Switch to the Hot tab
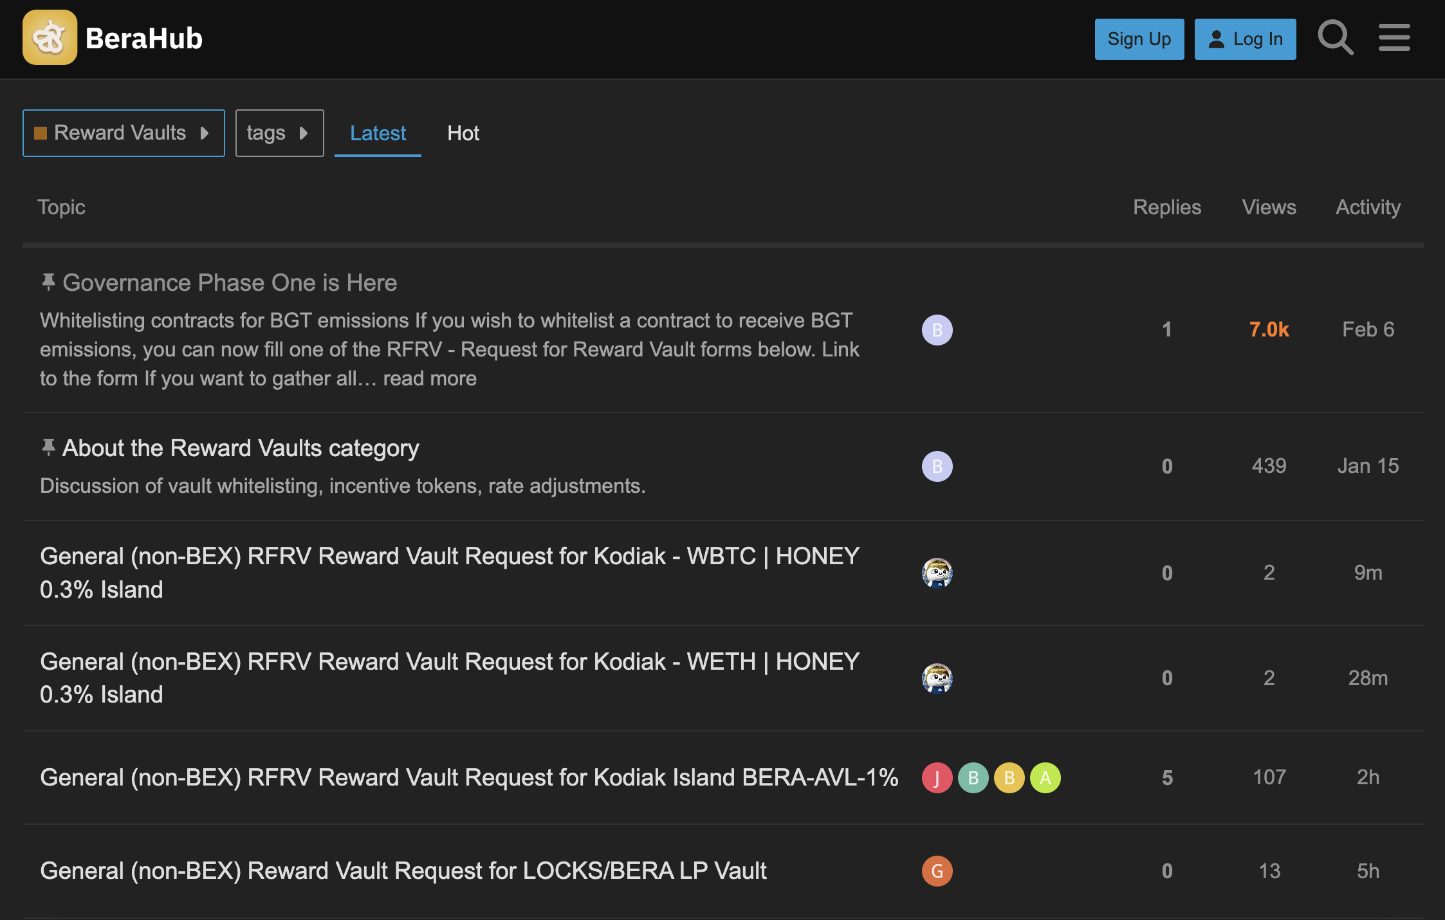This screenshot has height=920, width=1445. [x=463, y=133]
